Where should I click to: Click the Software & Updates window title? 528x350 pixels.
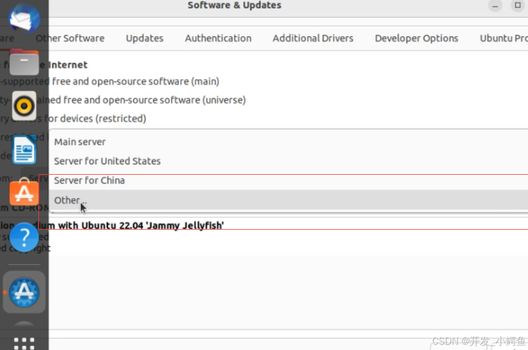[x=234, y=5]
